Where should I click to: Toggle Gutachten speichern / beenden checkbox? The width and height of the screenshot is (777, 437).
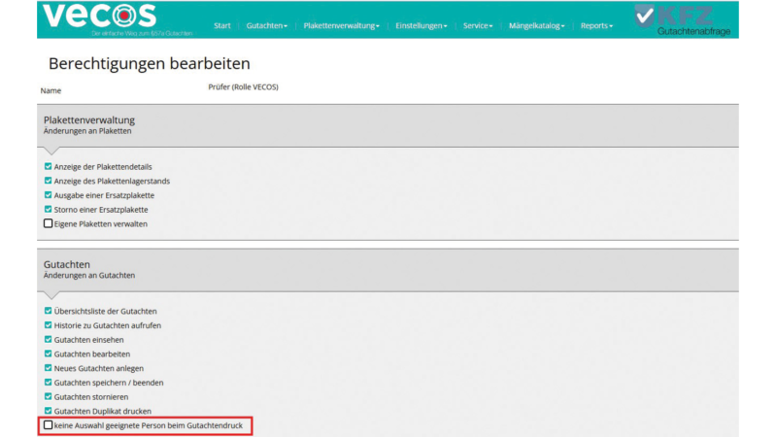click(x=48, y=382)
